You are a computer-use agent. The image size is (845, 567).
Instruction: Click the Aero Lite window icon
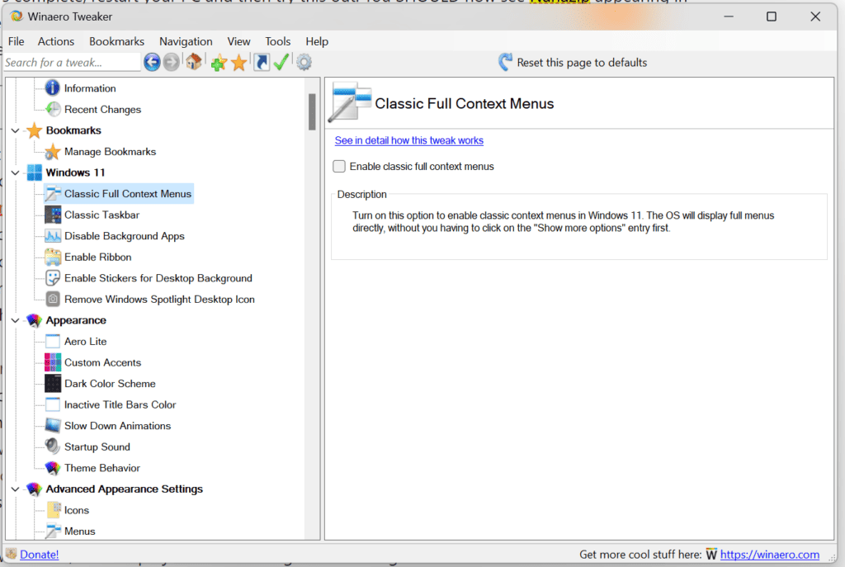[x=52, y=341]
